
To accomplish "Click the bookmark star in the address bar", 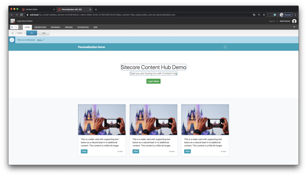I will pyautogui.click(x=264, y=15).
